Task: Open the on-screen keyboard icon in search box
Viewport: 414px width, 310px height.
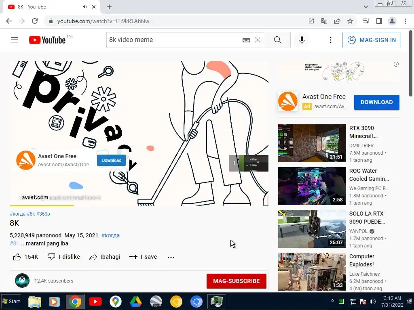Action: (x=246, y=40)
